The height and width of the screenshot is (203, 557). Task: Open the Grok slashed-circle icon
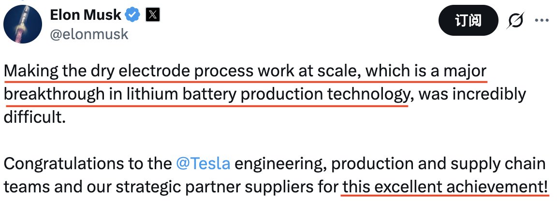tap(516, 21)
